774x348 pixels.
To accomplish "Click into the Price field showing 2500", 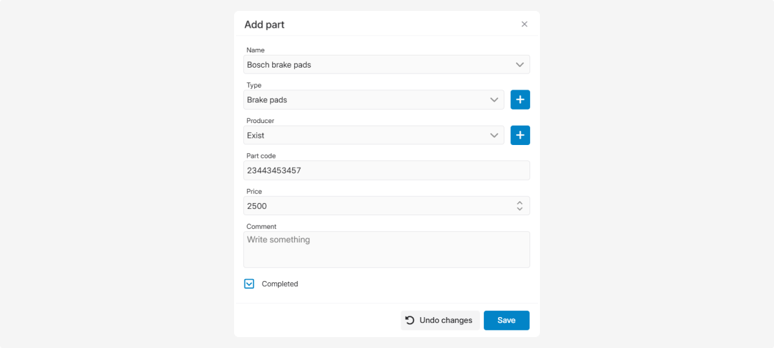I will [374, 206].
